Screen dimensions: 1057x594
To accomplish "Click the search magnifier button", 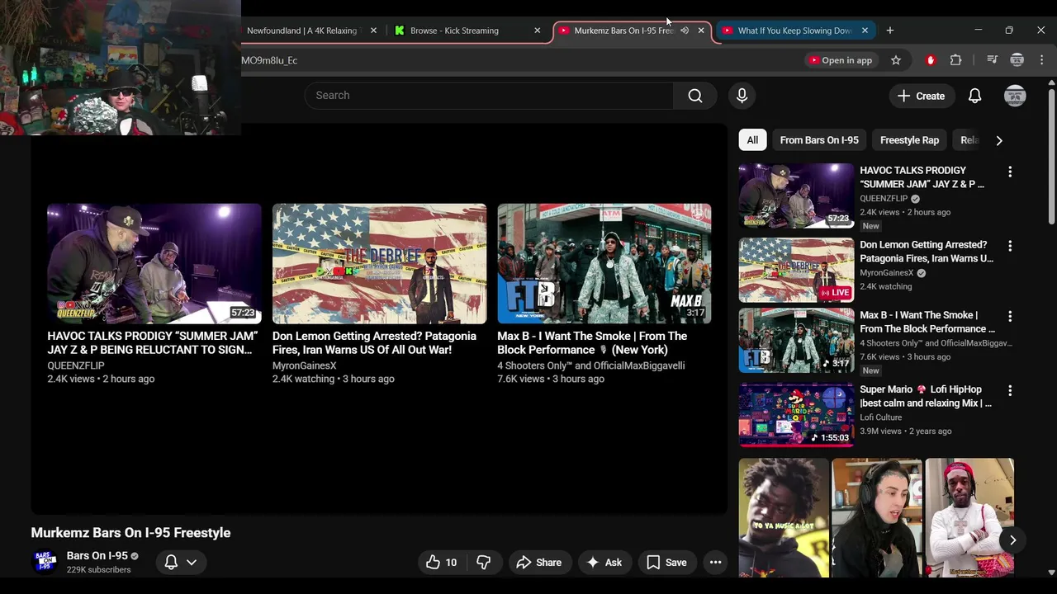I will pyautogui.click(x=695, y=96).
